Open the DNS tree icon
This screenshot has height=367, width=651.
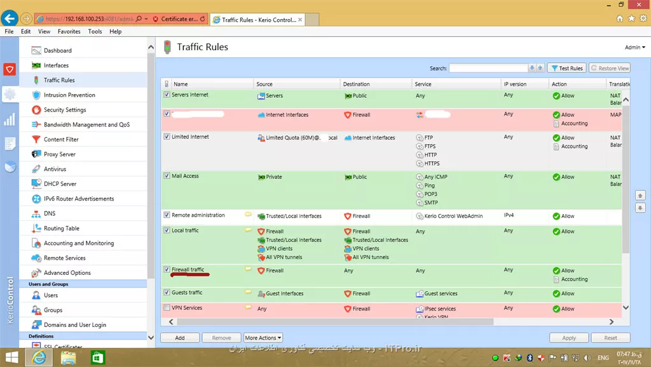[x=36, y=213]
